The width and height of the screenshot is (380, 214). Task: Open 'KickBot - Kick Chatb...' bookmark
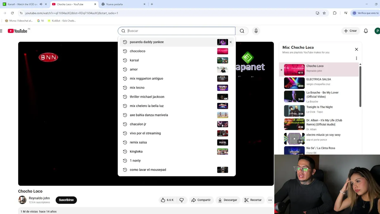point(61,21)
